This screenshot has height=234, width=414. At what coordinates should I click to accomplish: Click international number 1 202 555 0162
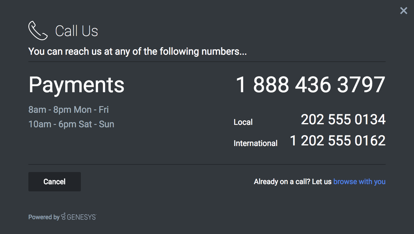click(x=338, y=141)
